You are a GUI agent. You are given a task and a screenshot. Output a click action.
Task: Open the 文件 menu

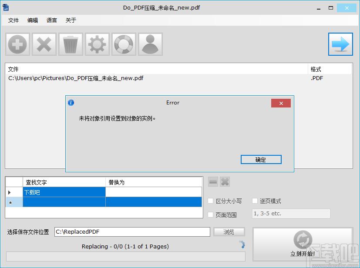[13, 20]
